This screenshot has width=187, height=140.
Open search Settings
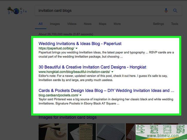coord(158,24)
